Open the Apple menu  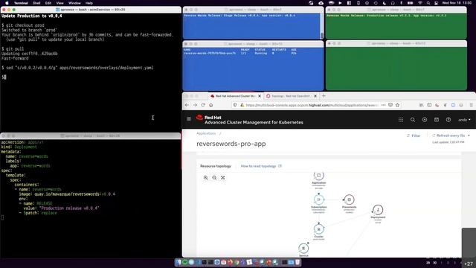click(7, 3)
